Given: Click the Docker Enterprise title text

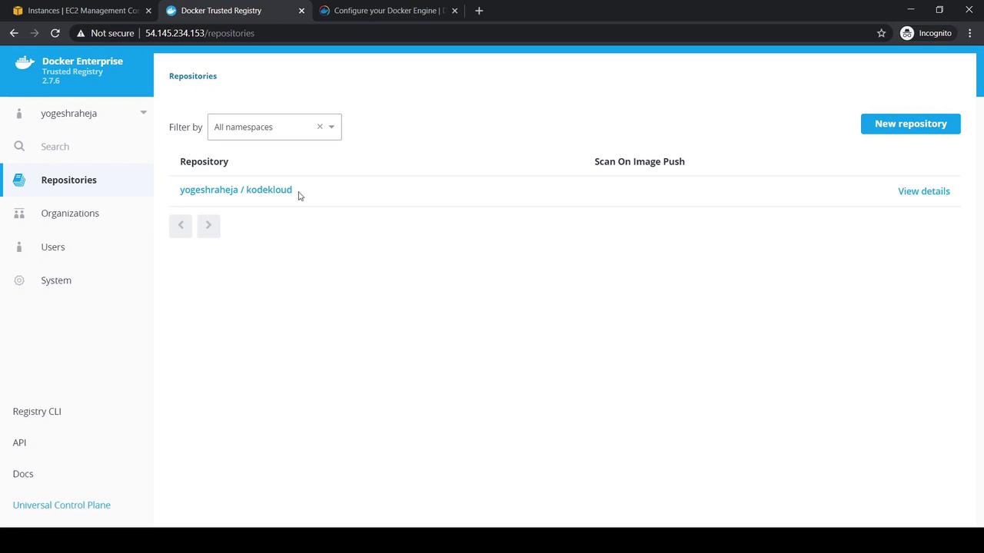Looking at the screenshot, I should tap(82, 61).
